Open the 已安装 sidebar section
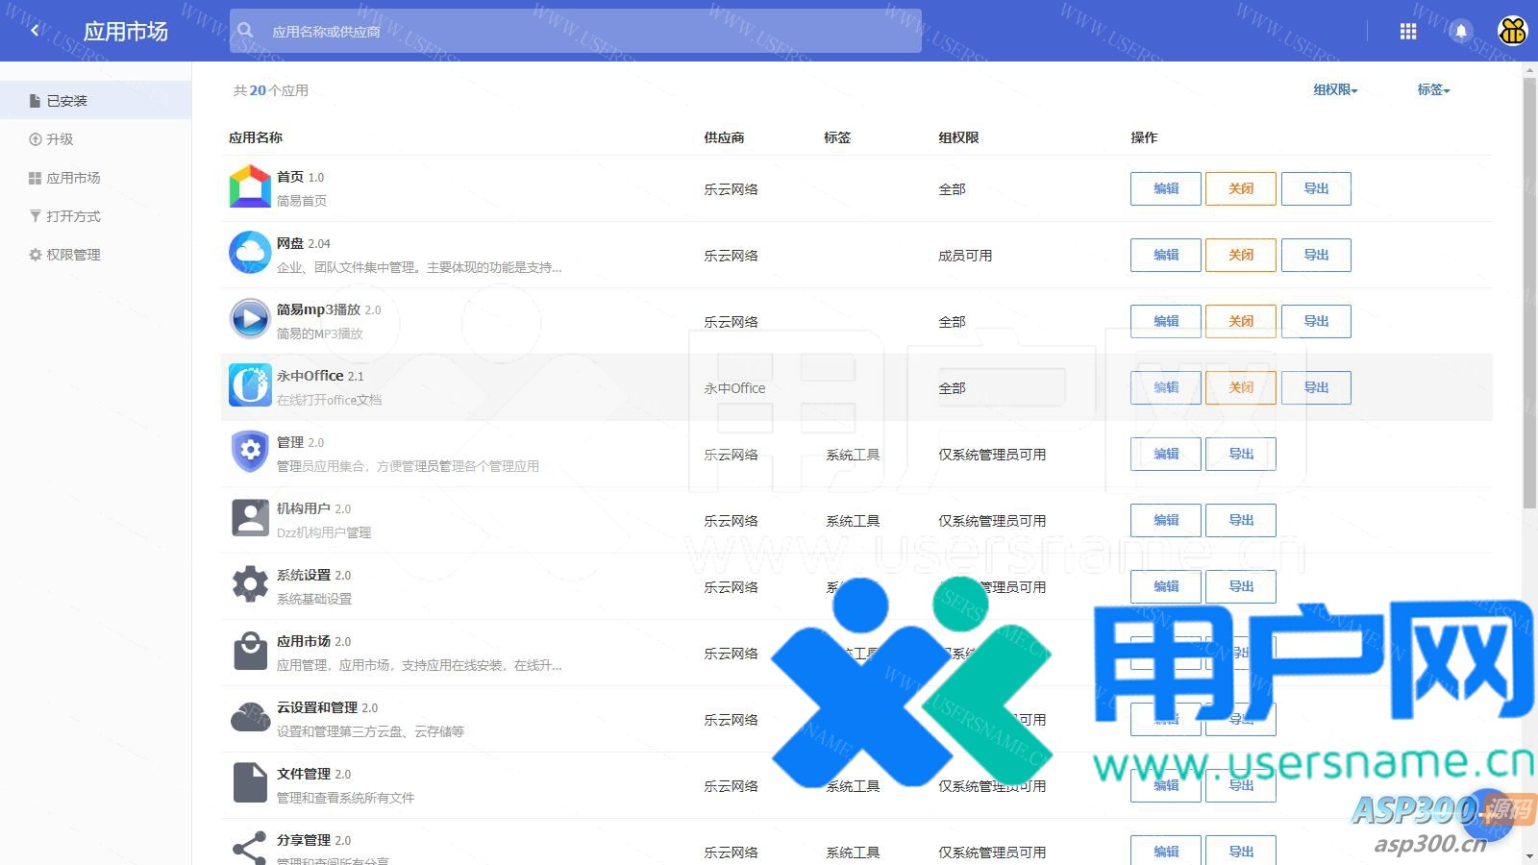 point(96,100)
